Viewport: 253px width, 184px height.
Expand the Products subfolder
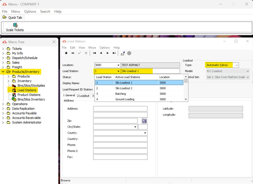9,76
